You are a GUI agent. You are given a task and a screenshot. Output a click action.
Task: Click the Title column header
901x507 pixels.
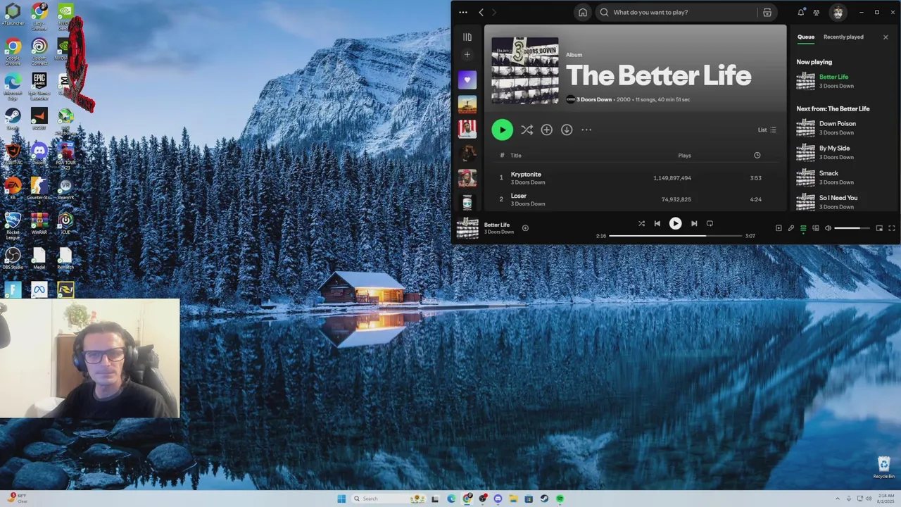(x=516, y=156)
